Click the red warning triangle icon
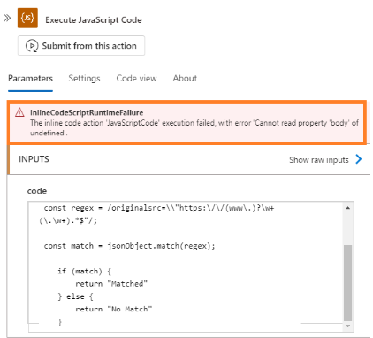373x338 pixels. click(19, 112)
